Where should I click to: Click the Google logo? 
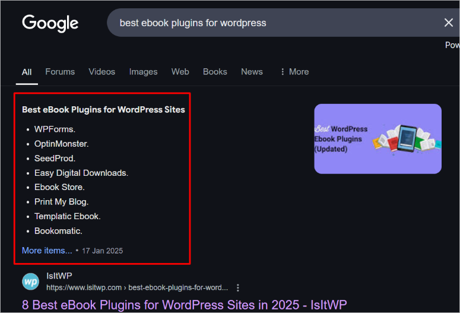tap(50, 23)
